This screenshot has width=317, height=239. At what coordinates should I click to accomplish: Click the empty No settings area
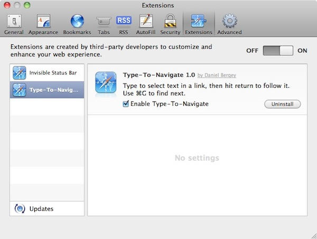pyautogui.click(x=198, y=158)
